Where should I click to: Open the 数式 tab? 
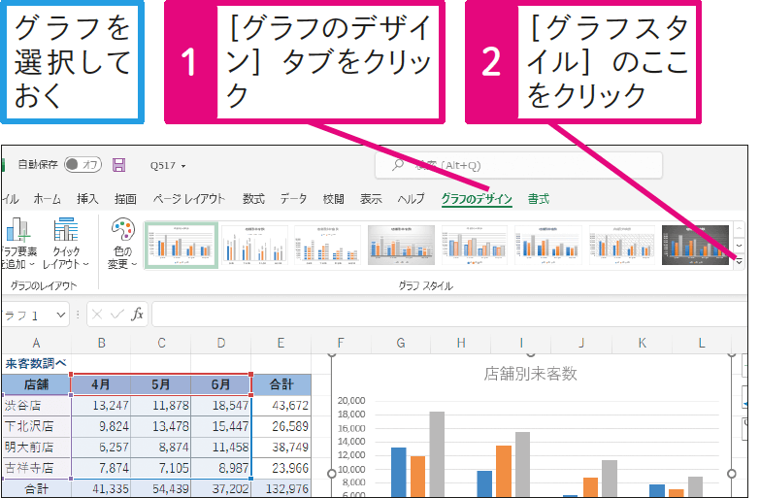253,199
